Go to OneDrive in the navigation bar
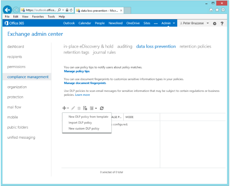 pos(133,23)
